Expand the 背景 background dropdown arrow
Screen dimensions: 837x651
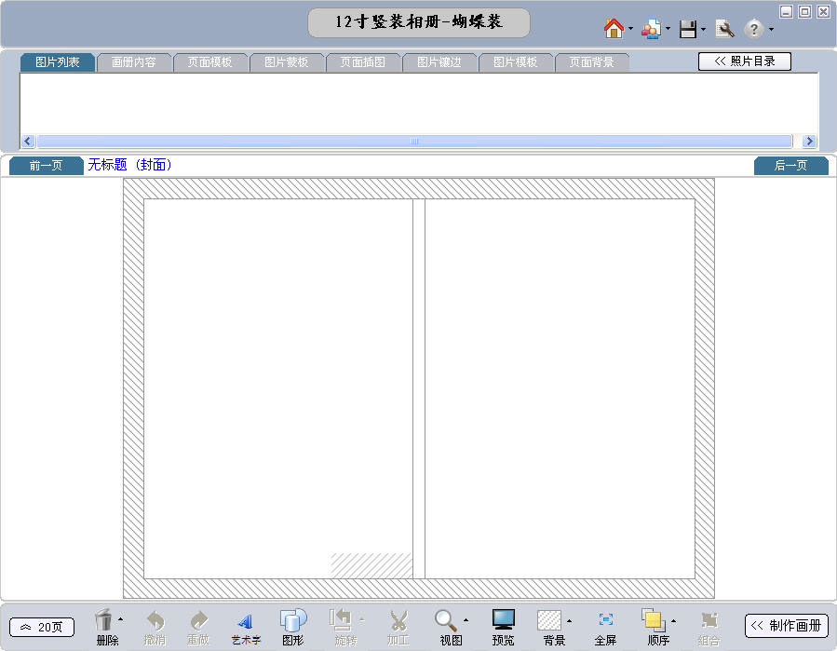point(570,620)
